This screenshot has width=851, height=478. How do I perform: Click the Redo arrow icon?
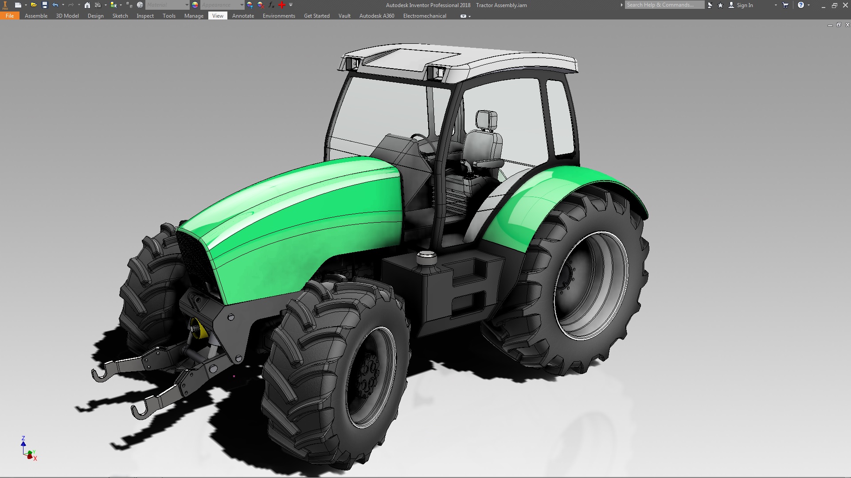[71, 5]
